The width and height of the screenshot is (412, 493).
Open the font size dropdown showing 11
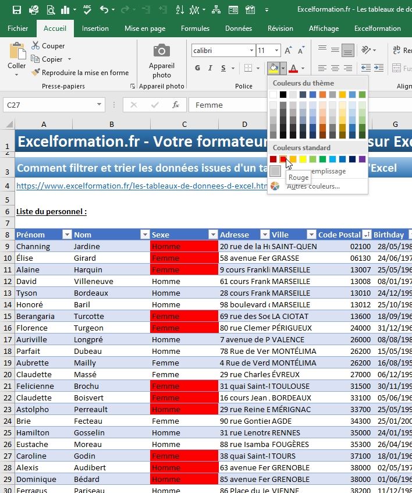click(276, 50)
